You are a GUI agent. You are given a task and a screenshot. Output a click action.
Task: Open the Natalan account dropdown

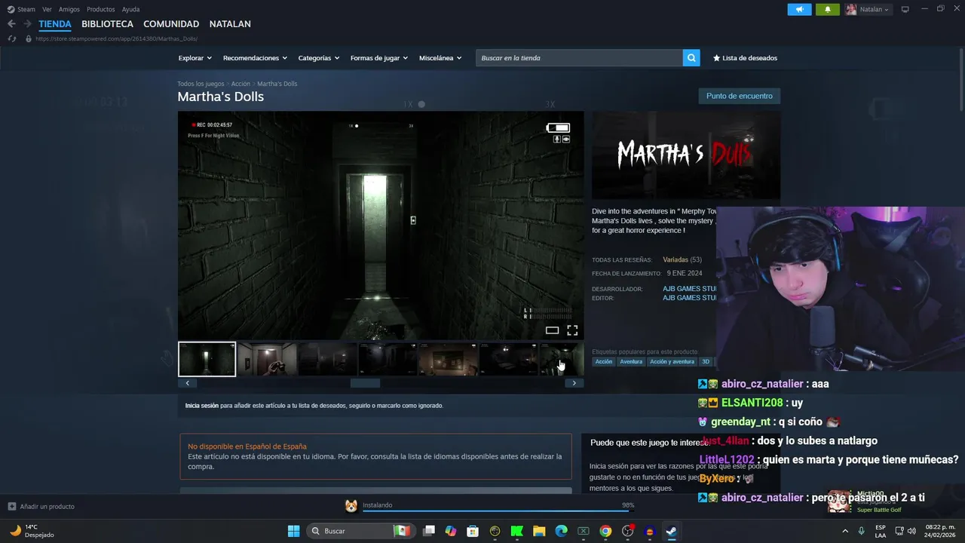[868, 9]
